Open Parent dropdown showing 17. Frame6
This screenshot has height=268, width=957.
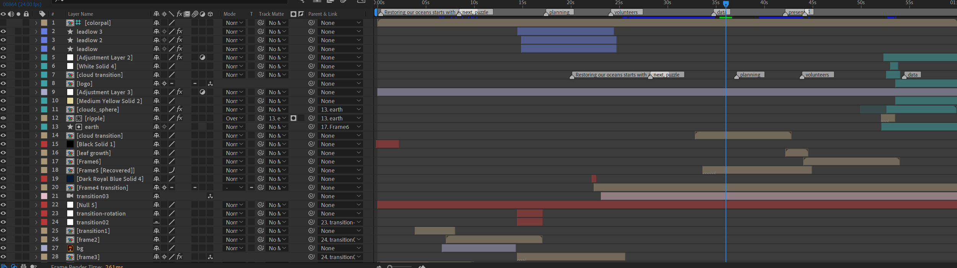click(340, 127)
